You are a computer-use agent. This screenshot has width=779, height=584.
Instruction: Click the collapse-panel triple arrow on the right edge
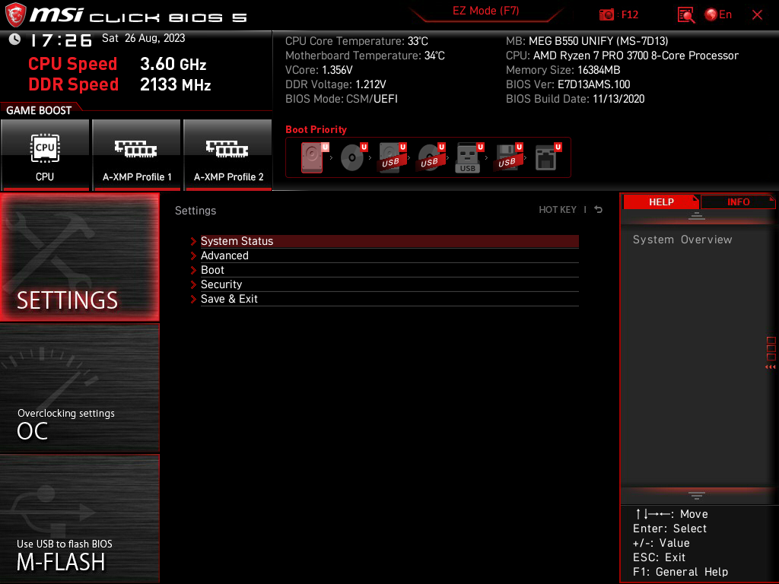point(770,367)
